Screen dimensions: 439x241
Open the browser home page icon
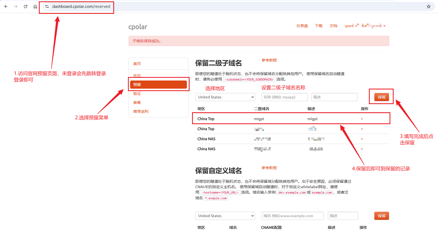pos(35,7)
